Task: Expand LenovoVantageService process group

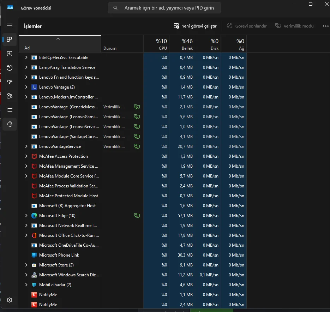Action: pyautogui.click(x=26, y=146)
